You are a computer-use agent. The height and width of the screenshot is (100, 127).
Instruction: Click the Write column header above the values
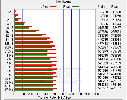click(102, 7)
